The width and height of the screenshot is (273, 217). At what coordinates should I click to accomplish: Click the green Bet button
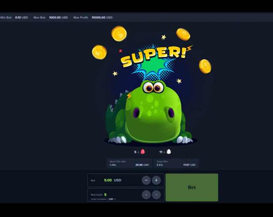coord(192,187)
